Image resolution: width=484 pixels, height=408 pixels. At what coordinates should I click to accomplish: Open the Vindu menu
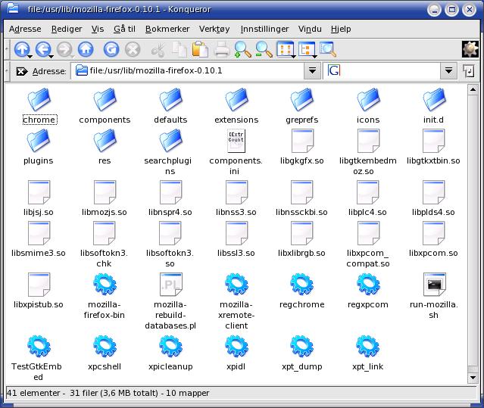click(310, 29)
